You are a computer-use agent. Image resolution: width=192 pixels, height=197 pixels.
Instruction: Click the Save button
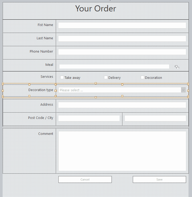click(x=159, y=180)
